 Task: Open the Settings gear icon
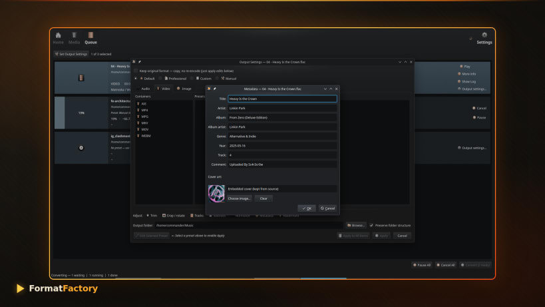coord(484,35)
